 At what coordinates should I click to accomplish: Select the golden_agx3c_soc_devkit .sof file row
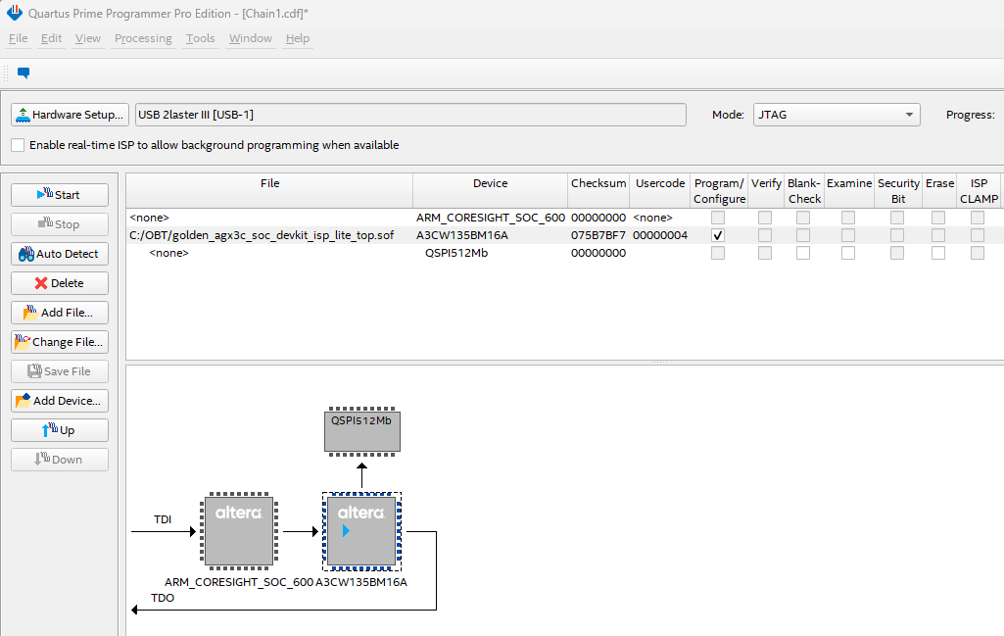[262, 235]
